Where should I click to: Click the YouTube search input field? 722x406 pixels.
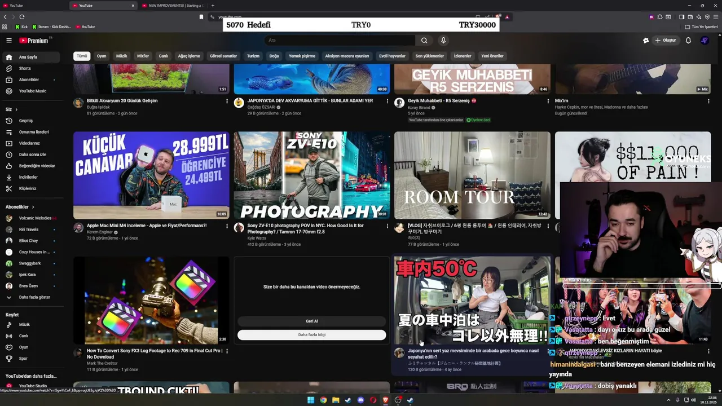340,40
